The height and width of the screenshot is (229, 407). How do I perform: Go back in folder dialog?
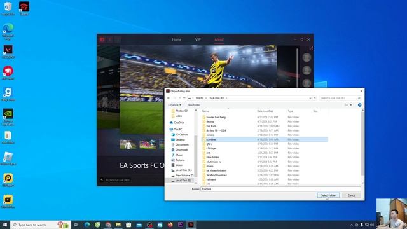click(x=169, y=98)
